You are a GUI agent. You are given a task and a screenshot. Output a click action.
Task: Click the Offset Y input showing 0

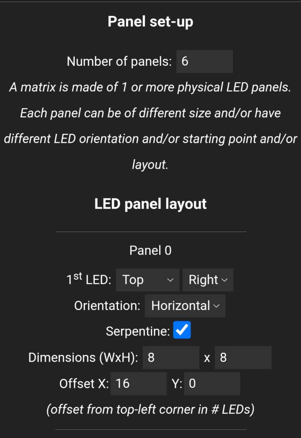click(212, 384)
